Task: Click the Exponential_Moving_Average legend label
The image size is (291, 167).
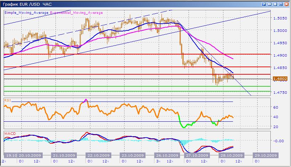Action: coord(76,13)
